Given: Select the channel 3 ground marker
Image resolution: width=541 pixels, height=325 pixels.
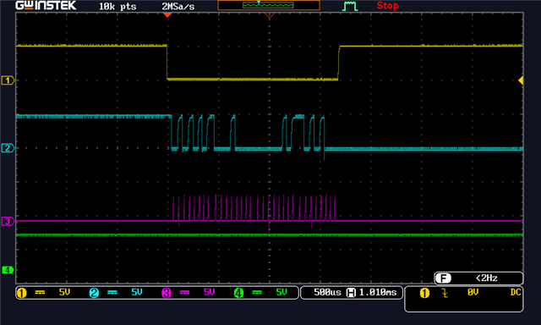Looking at the screenshot, I should 8,221.
